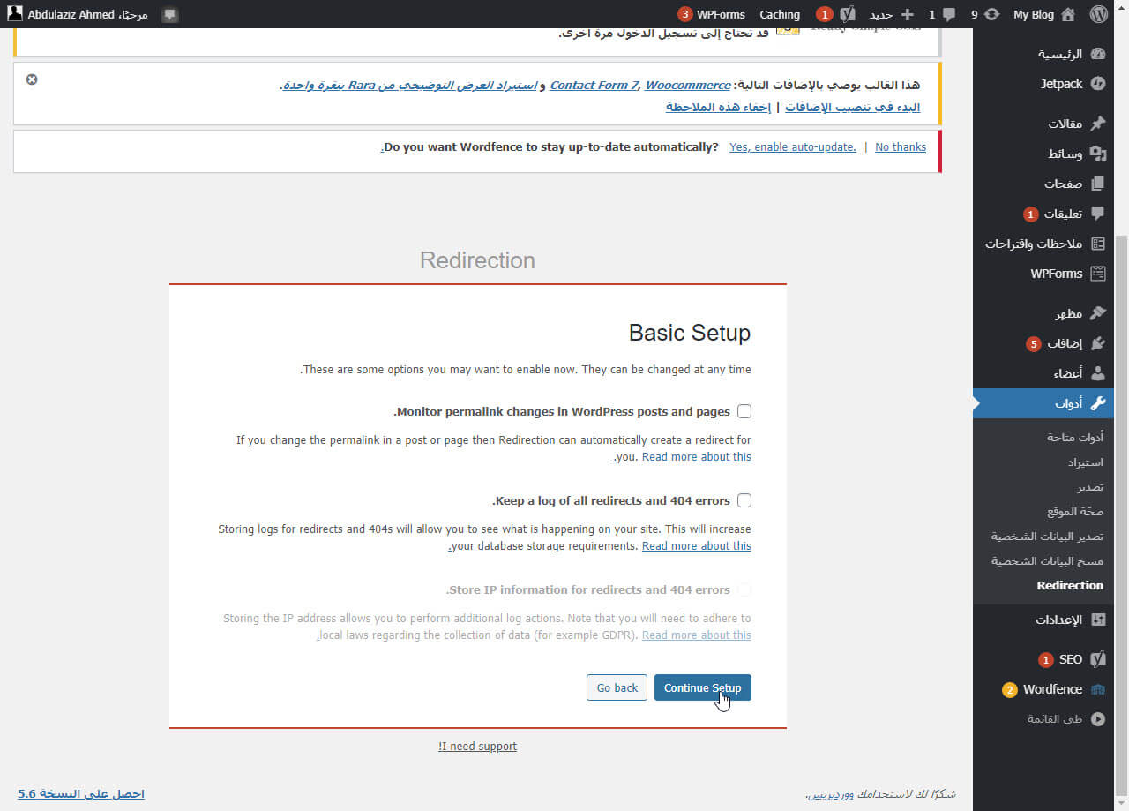Click the SEO Yoast sidebar icon
The image size is (1129, 811).
[1098, 659]
